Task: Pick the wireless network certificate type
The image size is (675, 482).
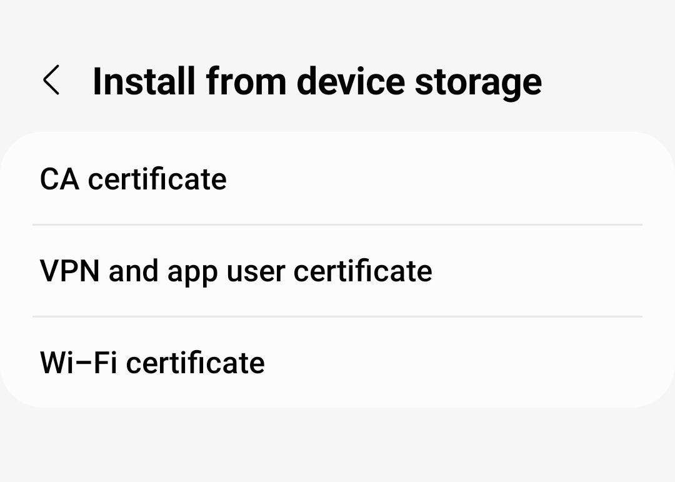Action: tap(152, 363)
